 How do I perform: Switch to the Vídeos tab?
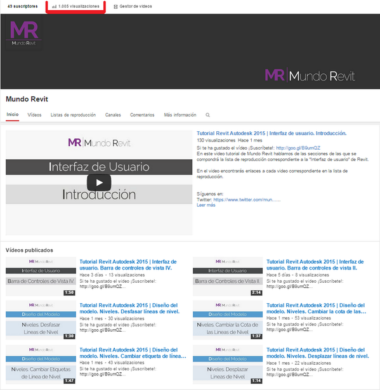[x=34, y=115]
